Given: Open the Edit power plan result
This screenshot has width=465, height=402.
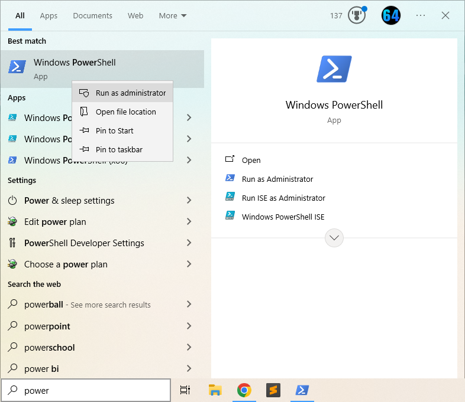Looking at the screenshot, I should [x=102, y=221].
